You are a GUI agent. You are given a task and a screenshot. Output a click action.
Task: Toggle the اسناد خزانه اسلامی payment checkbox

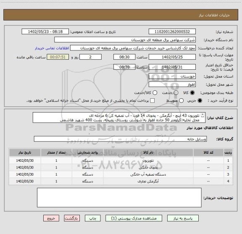tap(153, 101)
